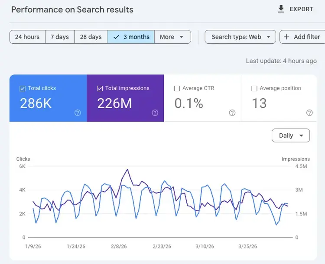Click the 226M total impressions value
The image size is (325, 264).
point(114,103)
